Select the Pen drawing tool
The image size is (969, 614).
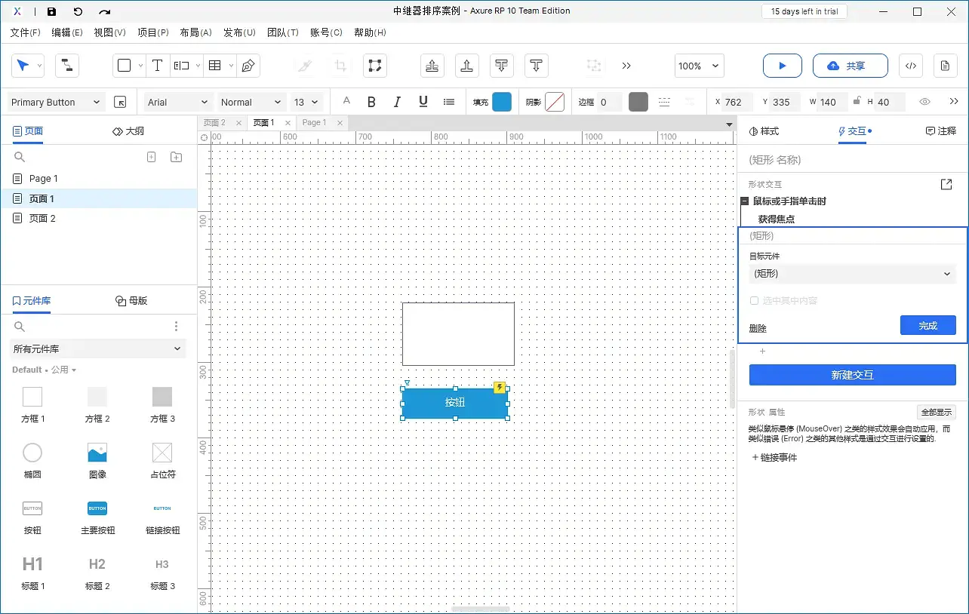click(x=248, y=66)
